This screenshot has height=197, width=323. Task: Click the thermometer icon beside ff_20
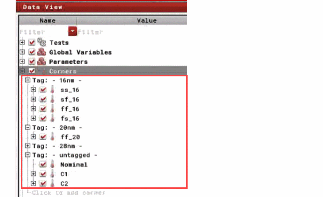[53, 137]
